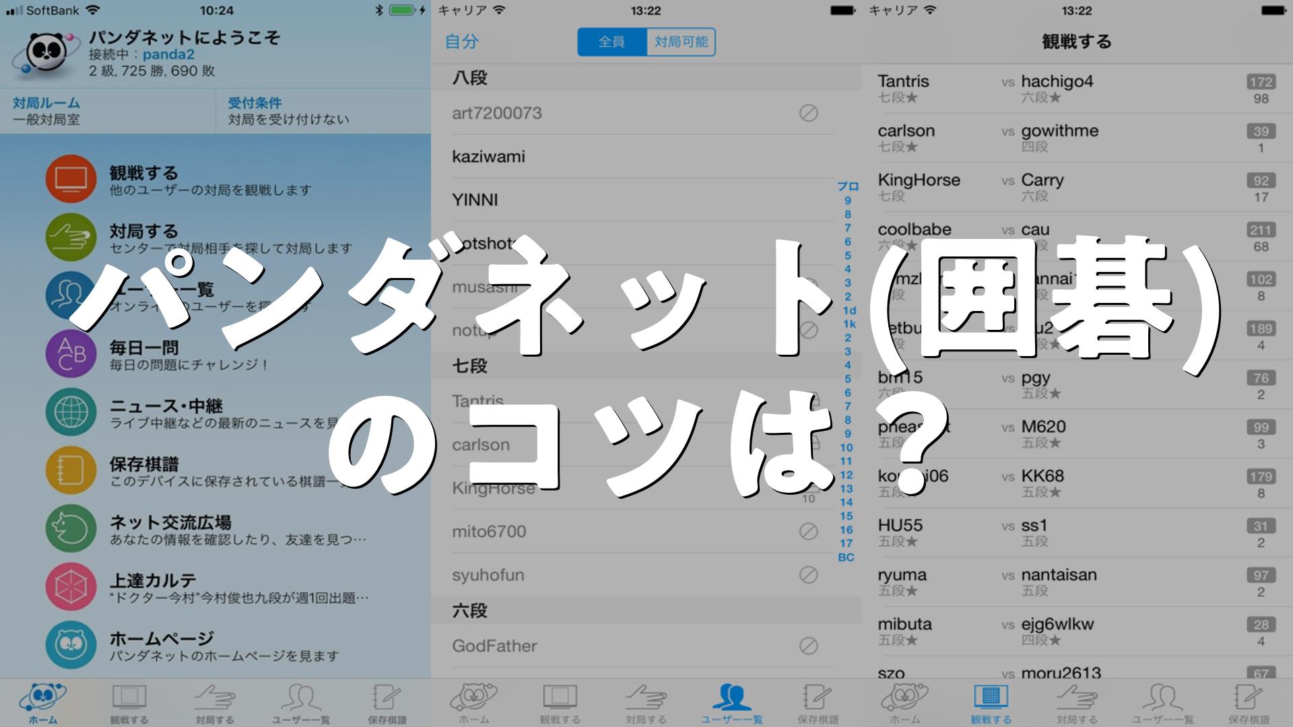1293x727 pixels.
Task: Jump to プロ in rank index bar
Action: click(x=847, y=186)
